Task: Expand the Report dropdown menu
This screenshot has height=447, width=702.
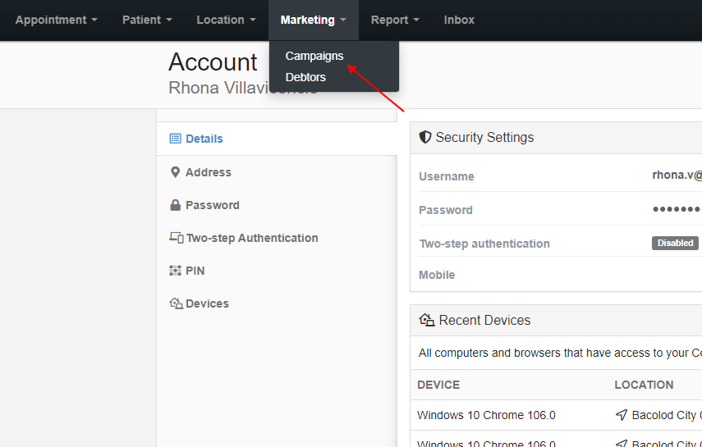Action: coord(395,20)
